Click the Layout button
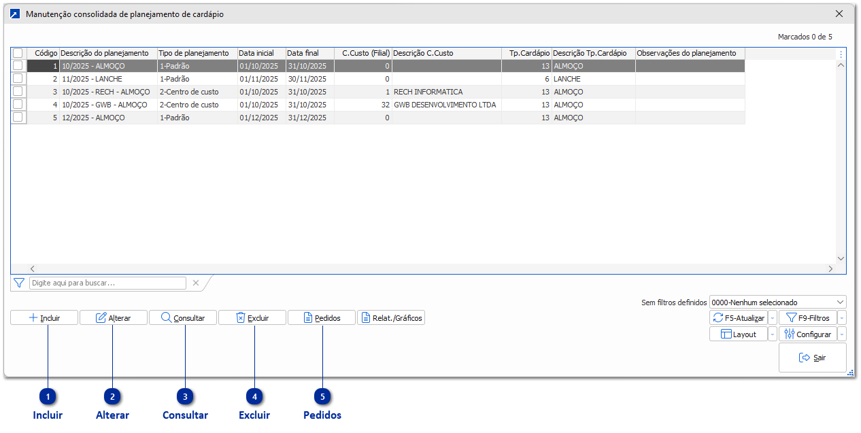Screen dimensions: 861x433 [x=739, y=334]
